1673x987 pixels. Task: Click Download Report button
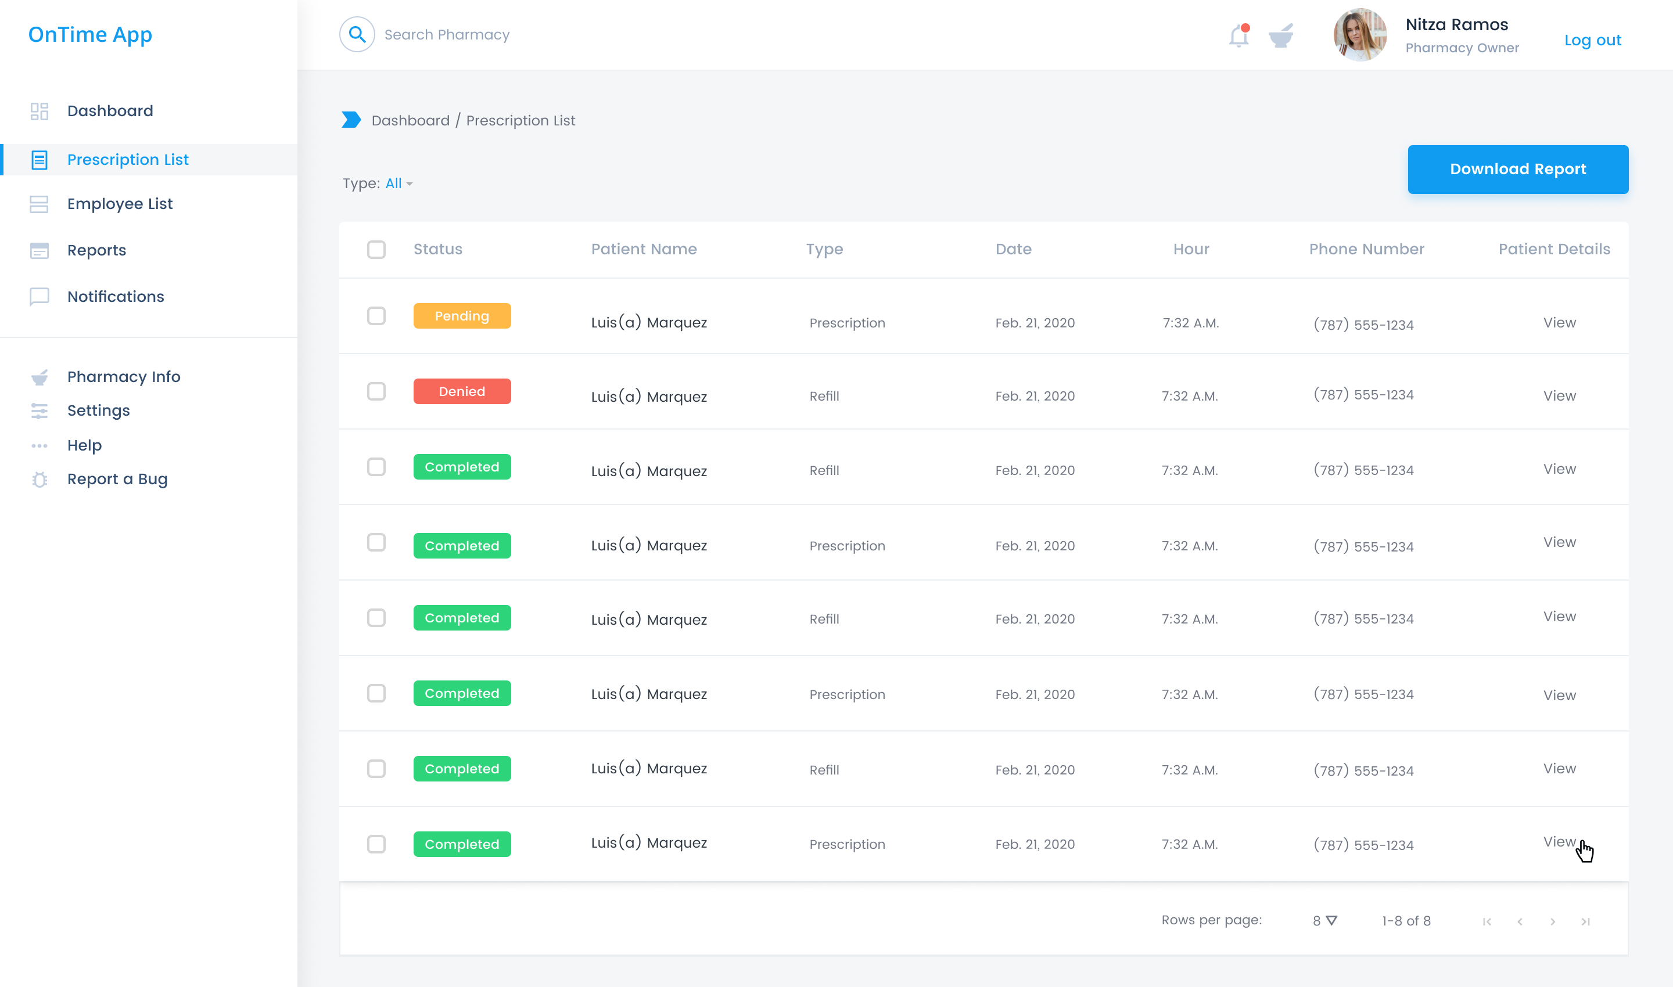point(1519,169)
